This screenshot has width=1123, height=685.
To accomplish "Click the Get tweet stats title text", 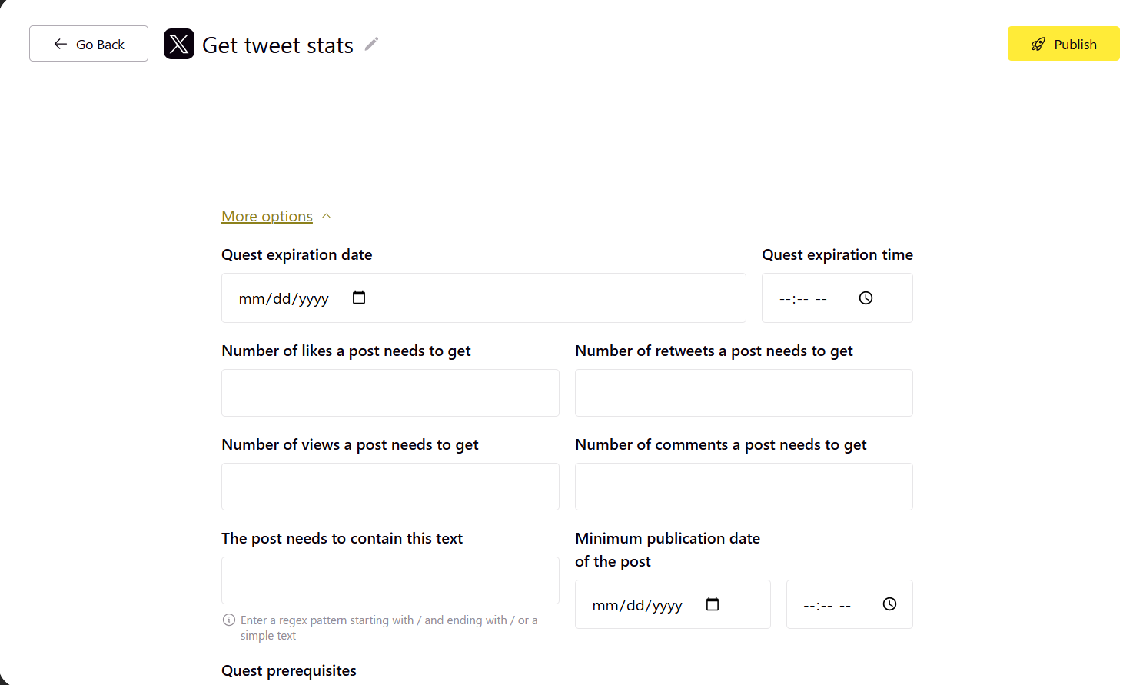I will pos(277,45).
